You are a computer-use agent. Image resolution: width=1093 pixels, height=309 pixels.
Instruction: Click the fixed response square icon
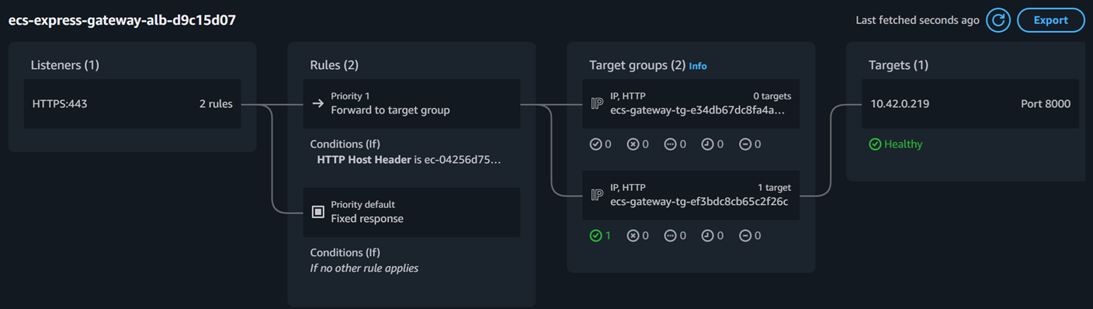[317, 212]
